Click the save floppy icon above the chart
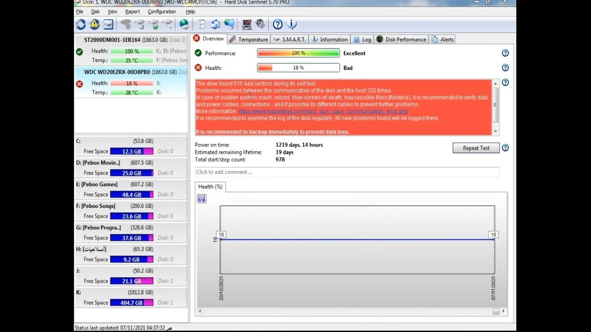Screen dimensions: 591x332 point(201,198)
